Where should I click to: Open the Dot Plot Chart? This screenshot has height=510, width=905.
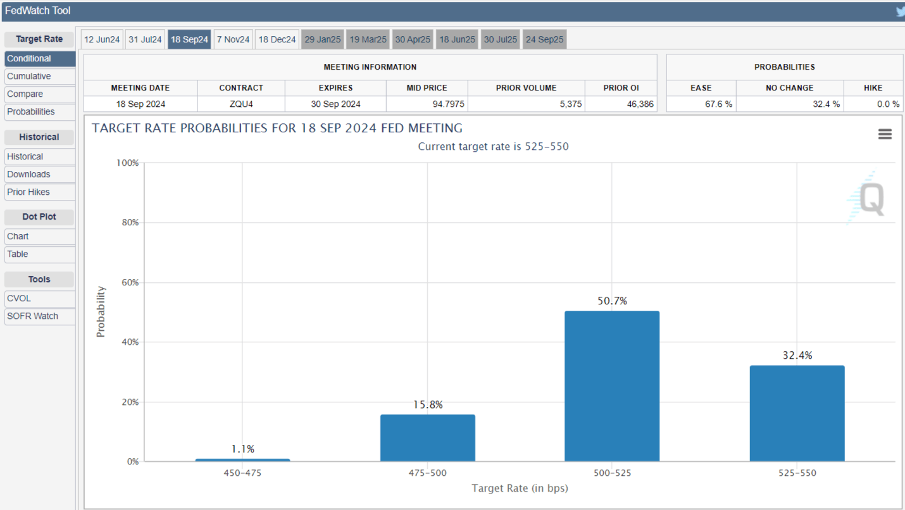[18, 236]
